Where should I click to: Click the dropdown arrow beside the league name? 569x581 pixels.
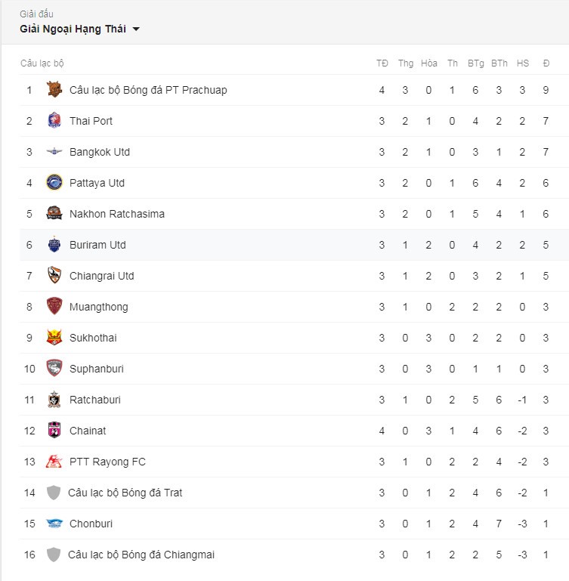coord(136,29)
